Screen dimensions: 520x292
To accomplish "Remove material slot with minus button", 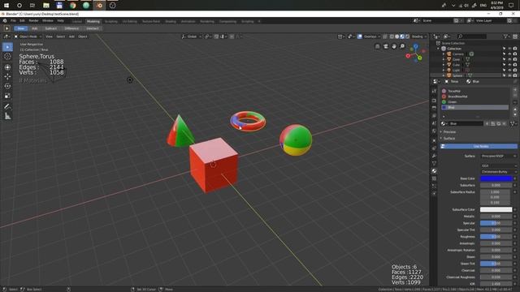I will coord(515,96).
